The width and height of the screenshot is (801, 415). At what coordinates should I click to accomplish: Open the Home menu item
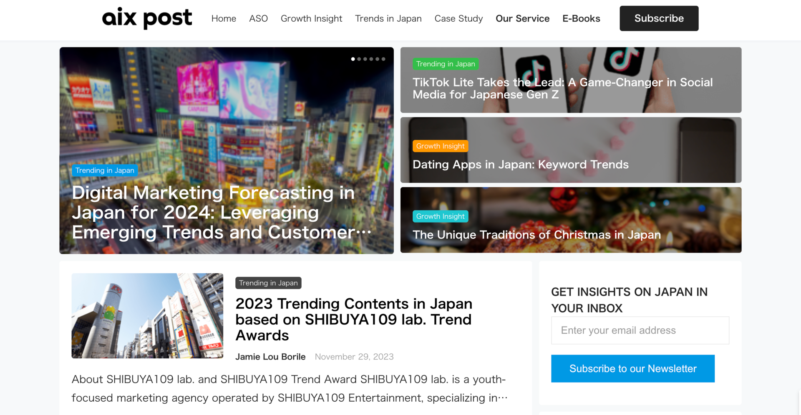pos(224,19)
